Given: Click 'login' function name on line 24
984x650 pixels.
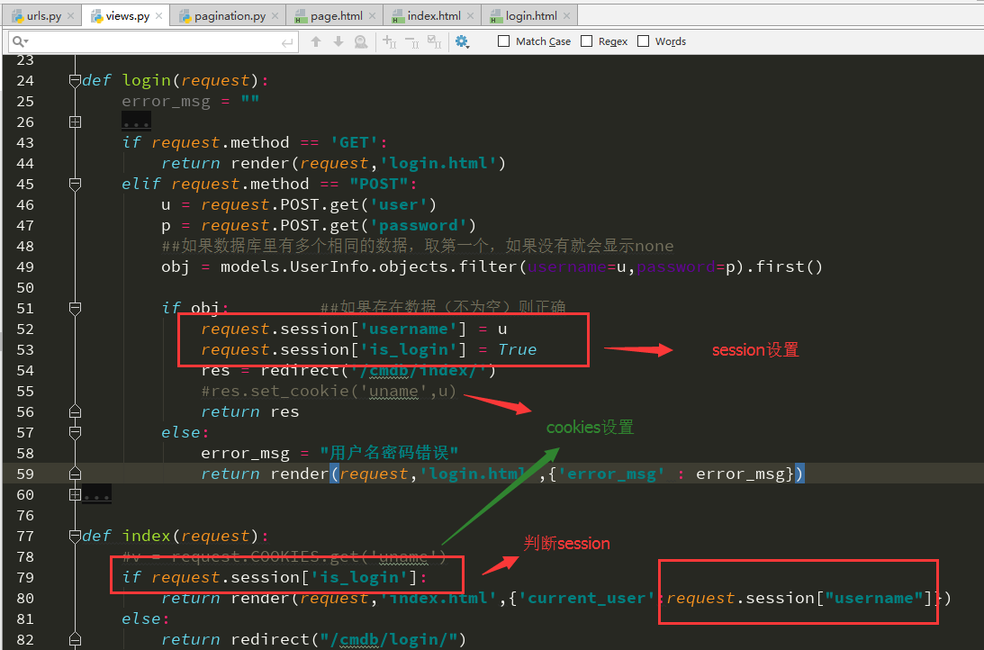Looking at the screenshot, I should (146, 80).
